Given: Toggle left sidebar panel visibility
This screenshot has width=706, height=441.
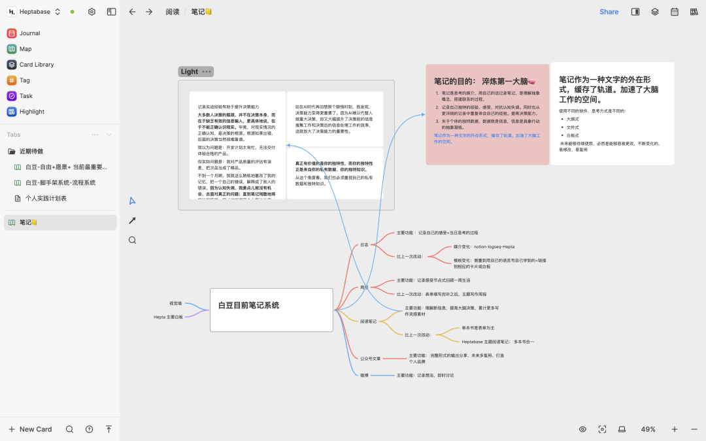Looking at the screenshot, I should coord(111,12).
